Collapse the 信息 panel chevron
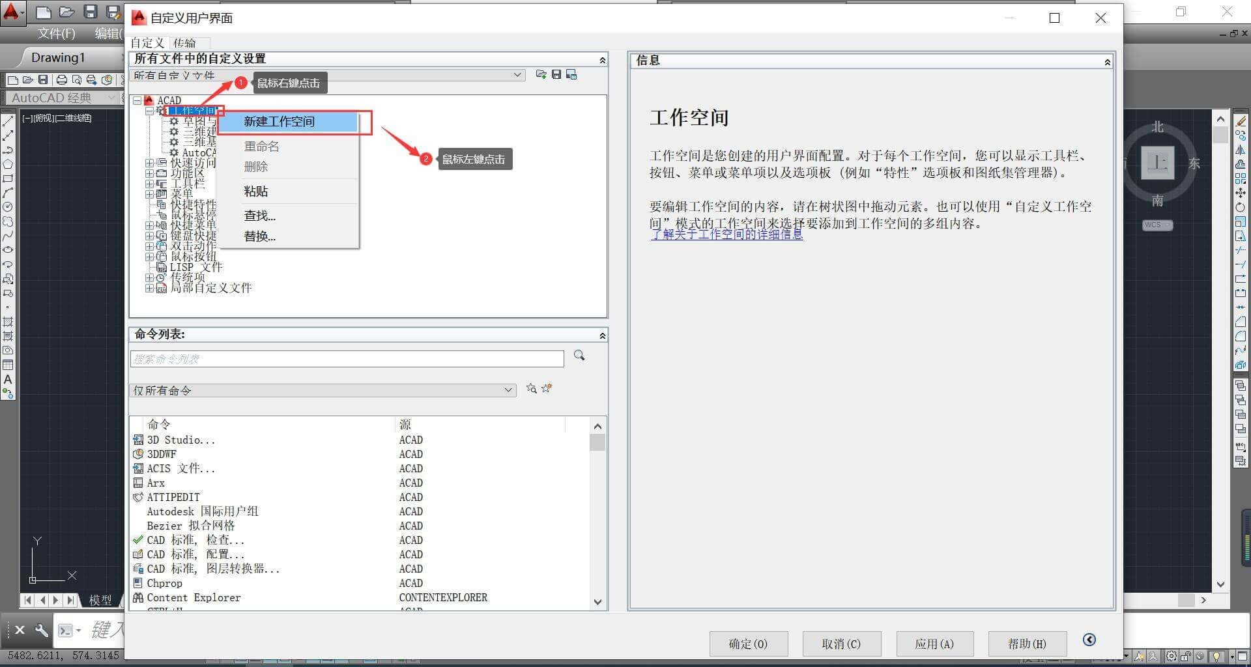The image size is (1251, 667). click(x=1107, y=62)
